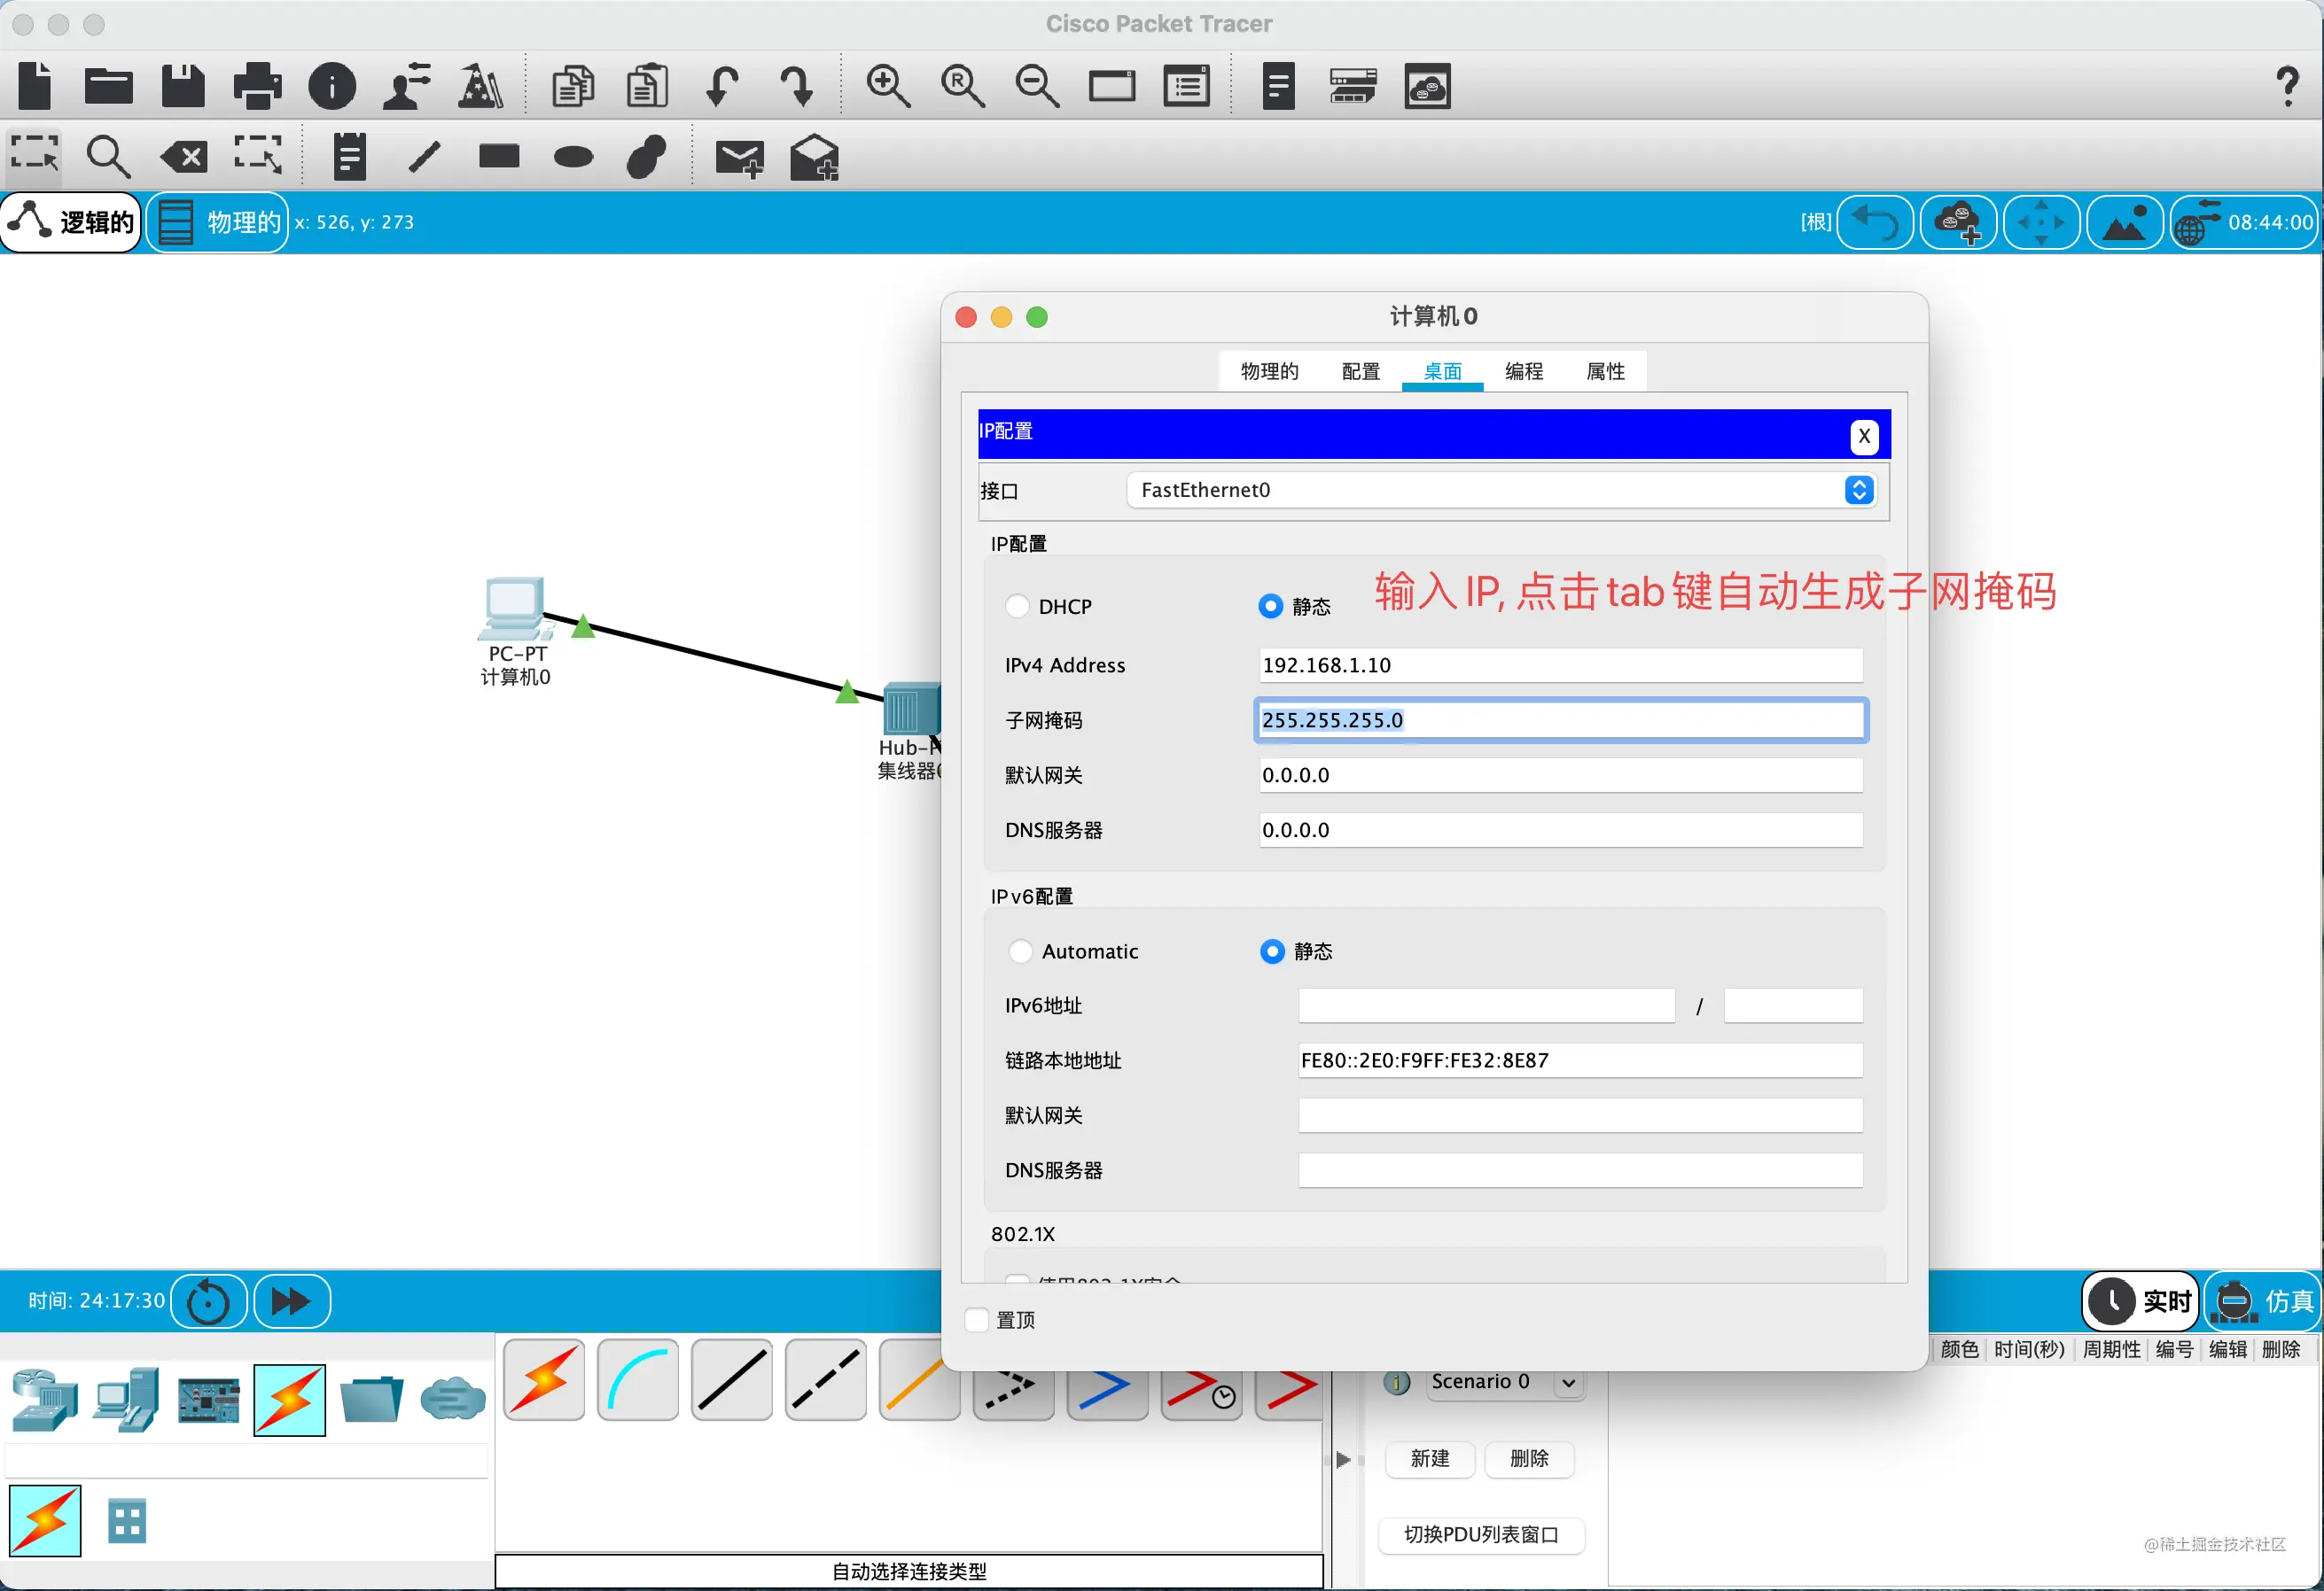Screen dimensions: 2324x1591
Task: Go back with the navigation arrow button
Action: [1875, 221]
